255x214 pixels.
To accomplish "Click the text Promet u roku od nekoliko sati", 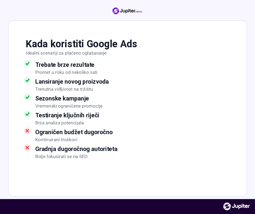I will click(x=66, y=72).
